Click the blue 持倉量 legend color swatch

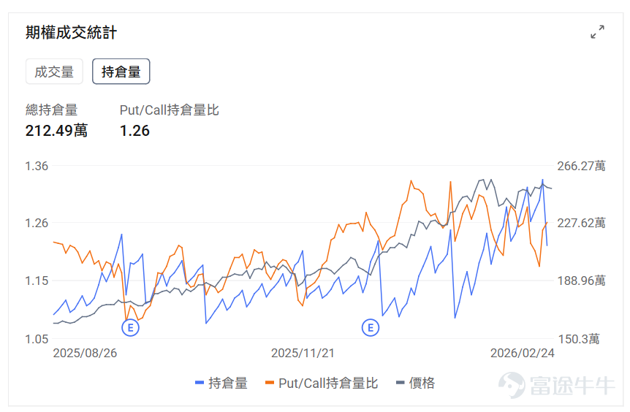(200, 383)
